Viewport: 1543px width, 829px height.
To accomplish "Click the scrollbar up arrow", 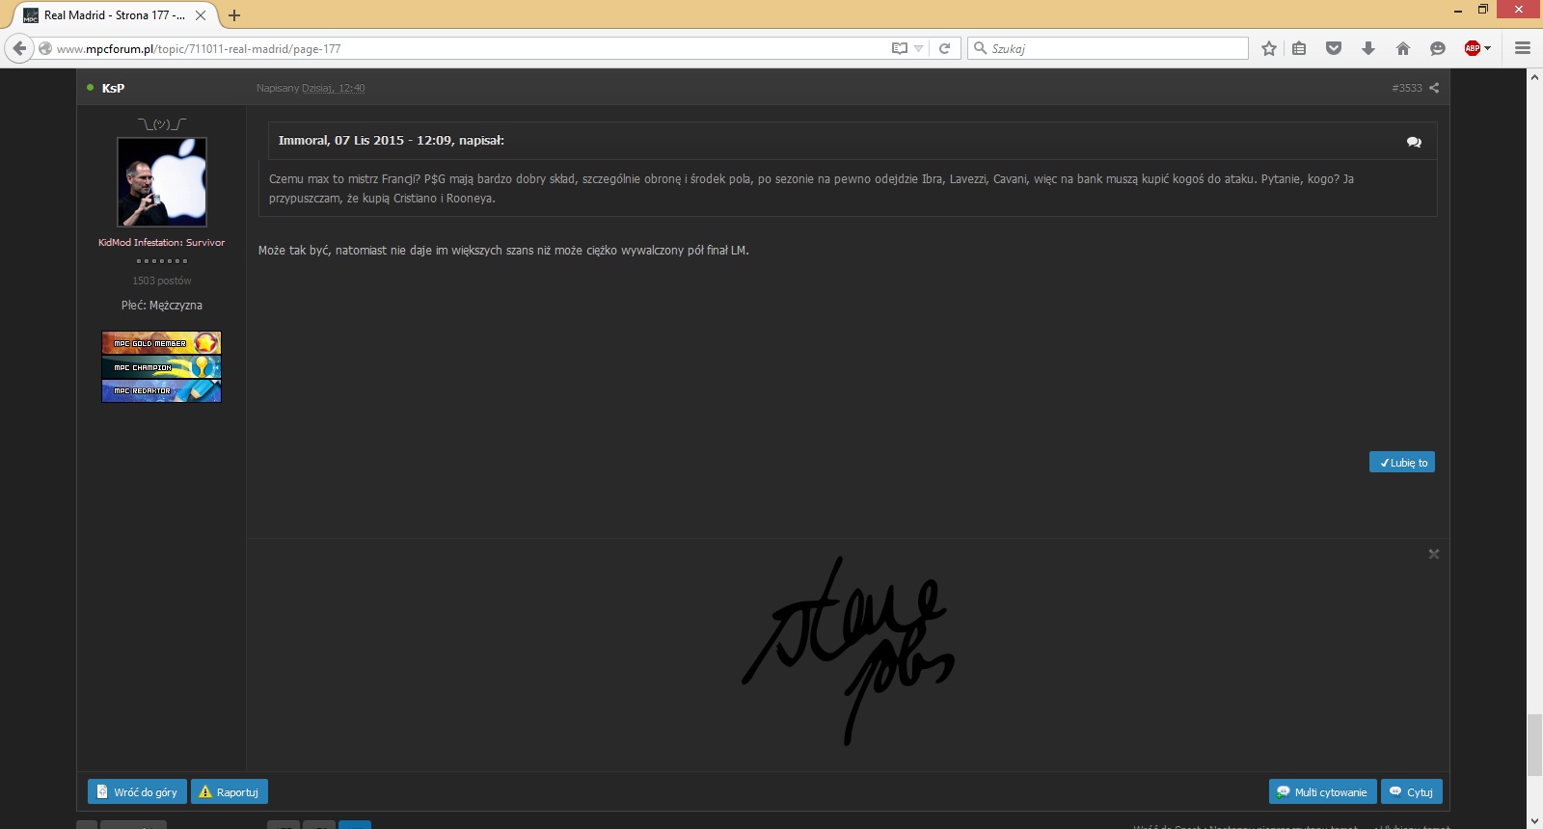I will point(1534,77).
